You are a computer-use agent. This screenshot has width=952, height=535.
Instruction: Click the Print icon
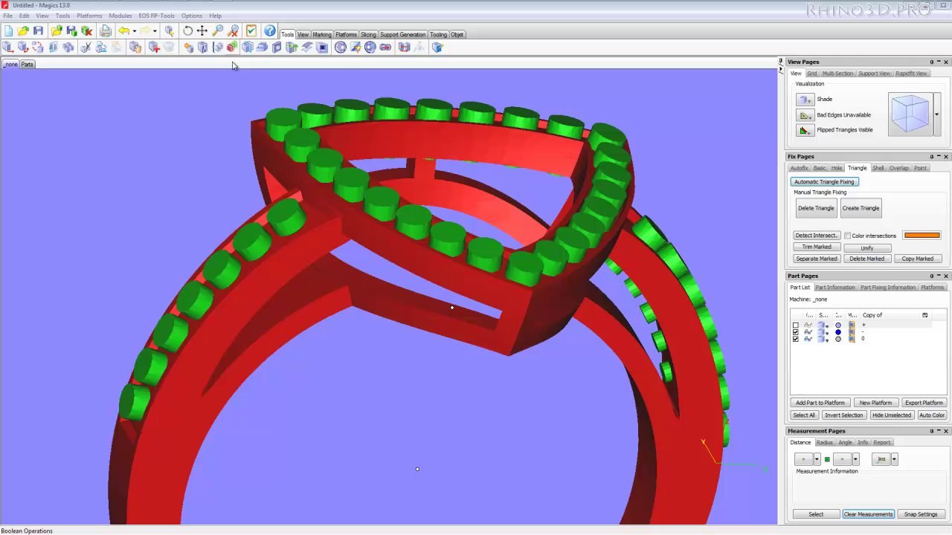tap(106, 30)
